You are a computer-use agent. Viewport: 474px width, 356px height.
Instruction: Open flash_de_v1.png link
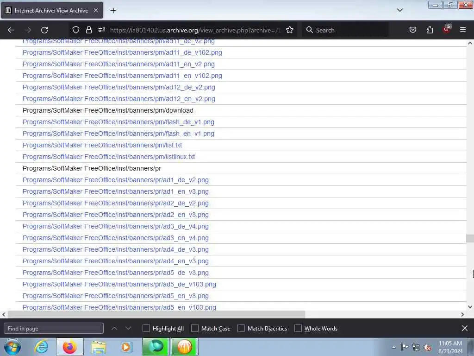pos(118,122)
